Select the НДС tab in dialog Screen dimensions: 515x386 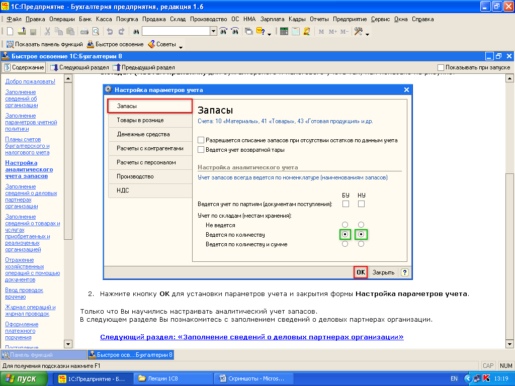click(150, 190)
